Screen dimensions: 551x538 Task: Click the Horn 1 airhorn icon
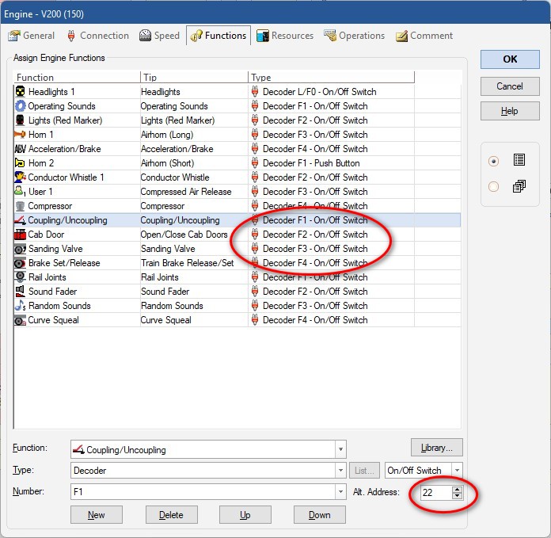click(x=21, y=135)
